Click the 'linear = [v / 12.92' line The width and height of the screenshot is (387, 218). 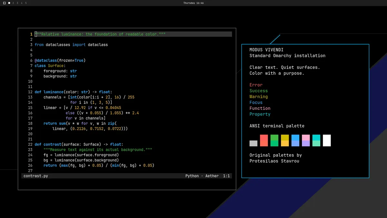[82, 108]
